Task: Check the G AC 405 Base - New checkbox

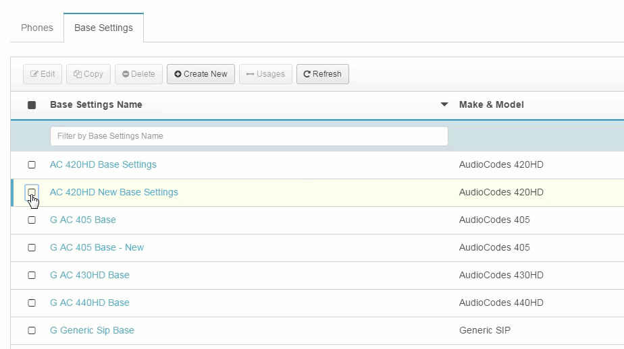Action: coord(32,248)
